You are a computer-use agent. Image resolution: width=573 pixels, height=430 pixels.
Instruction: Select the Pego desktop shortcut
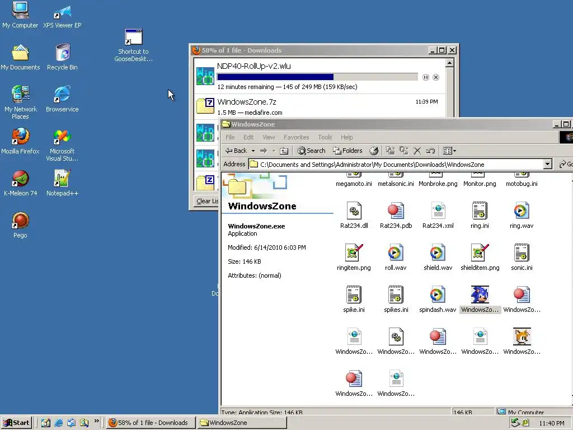click(x=20, y=225)
